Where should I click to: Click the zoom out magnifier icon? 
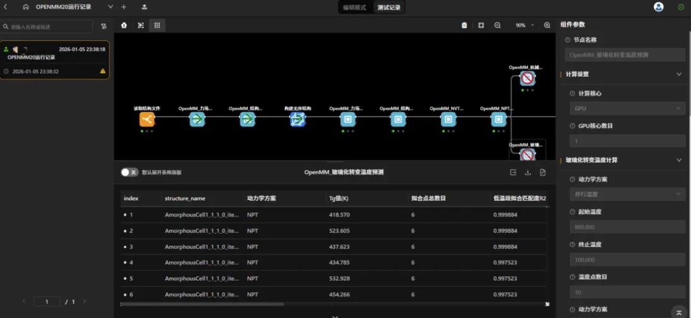pos(497,25)
